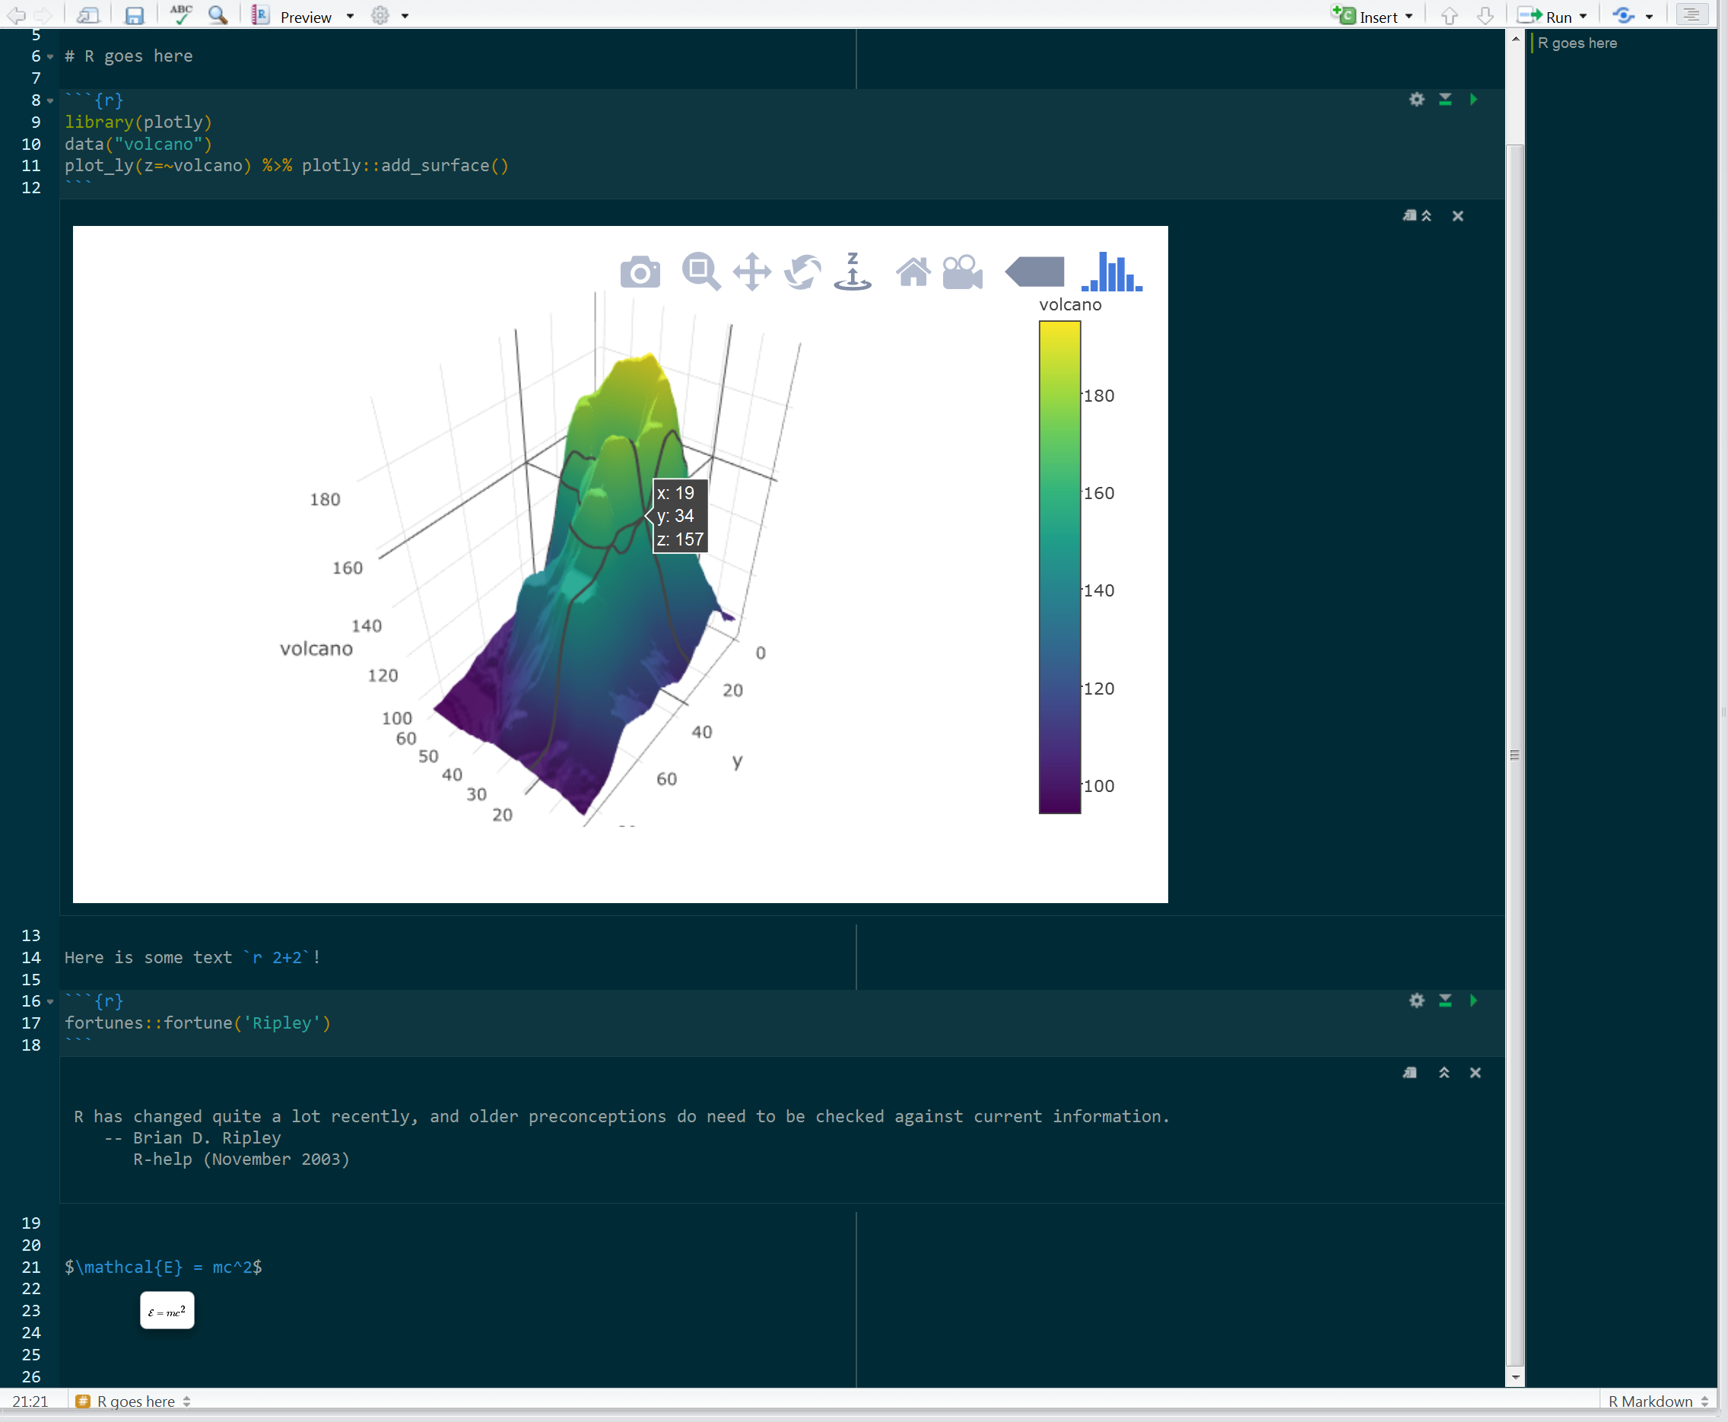The image size is (1728, 1422).
Task: Download plot as PNG camera icon
Action: 640,272
